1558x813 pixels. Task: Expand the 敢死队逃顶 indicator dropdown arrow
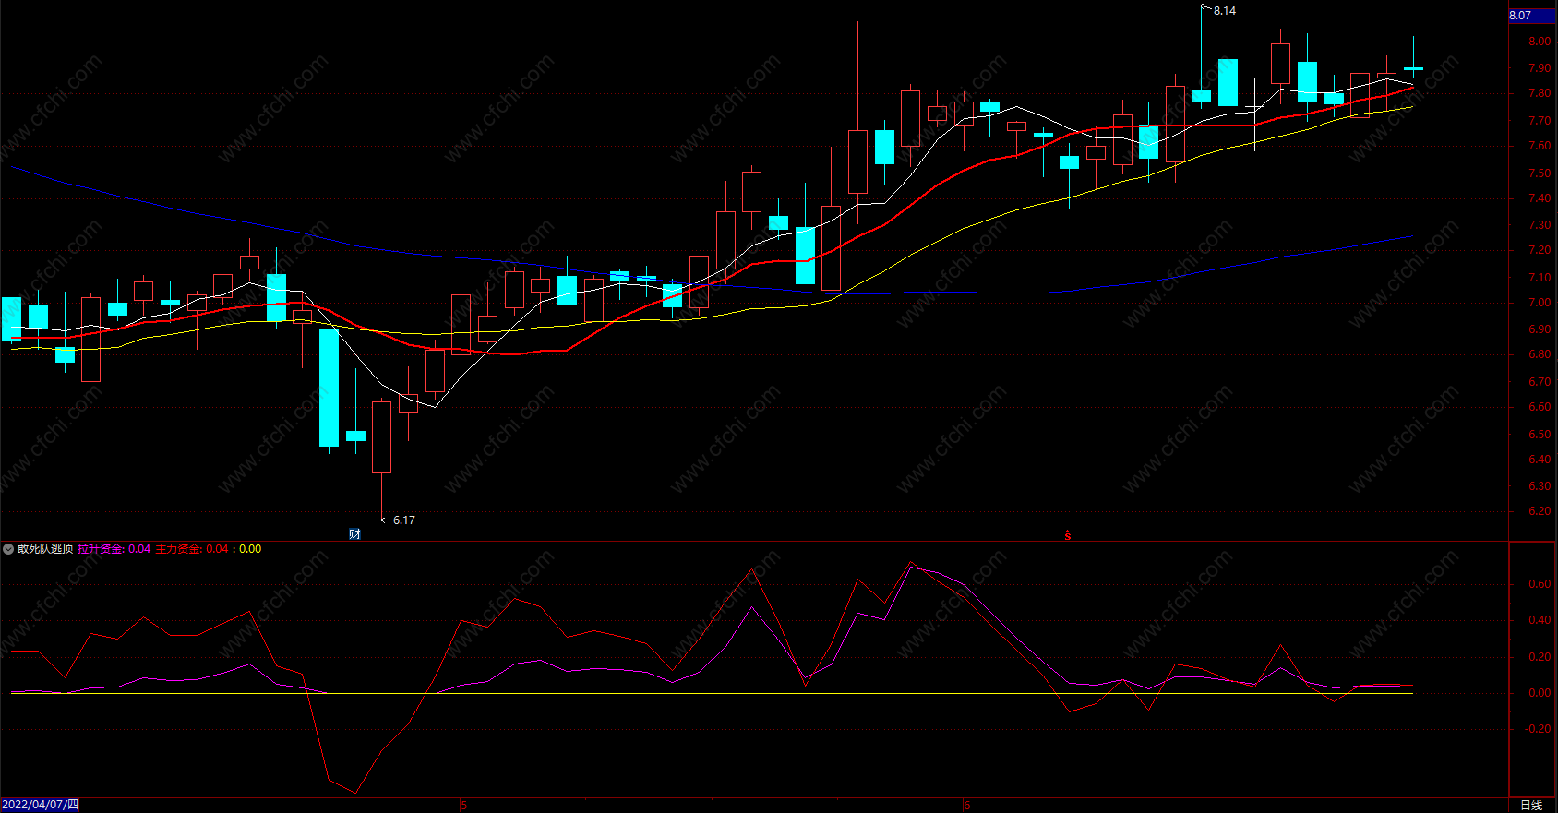(8, 549)
